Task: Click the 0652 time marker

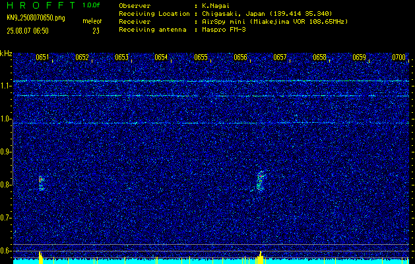Action: tap(82, 57)
